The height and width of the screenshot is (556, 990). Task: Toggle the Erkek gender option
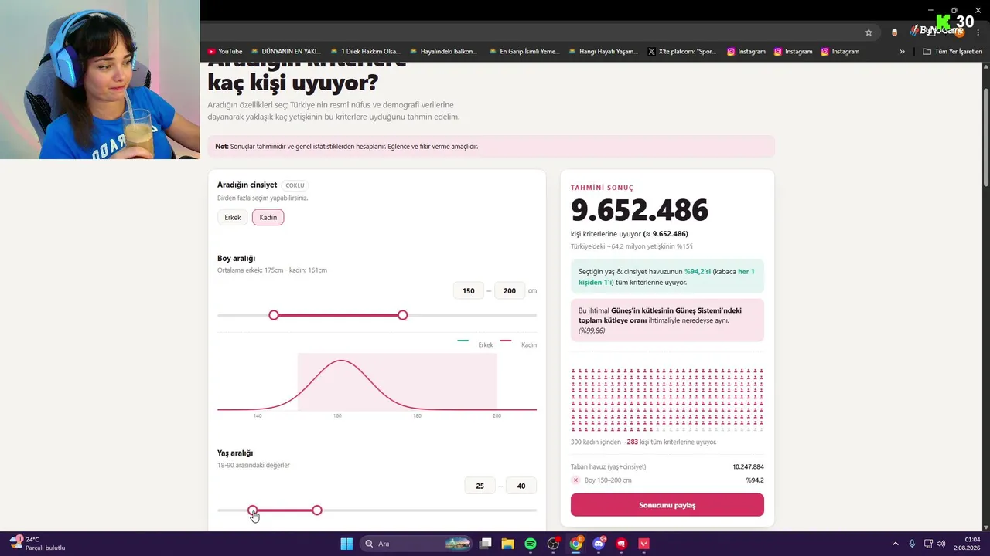(x=233, y=218)
